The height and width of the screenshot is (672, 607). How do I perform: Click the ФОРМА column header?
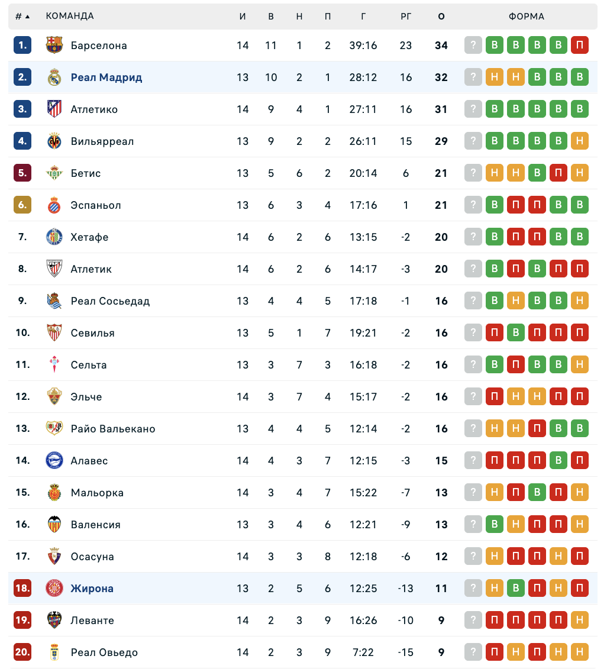pos(527,17)
